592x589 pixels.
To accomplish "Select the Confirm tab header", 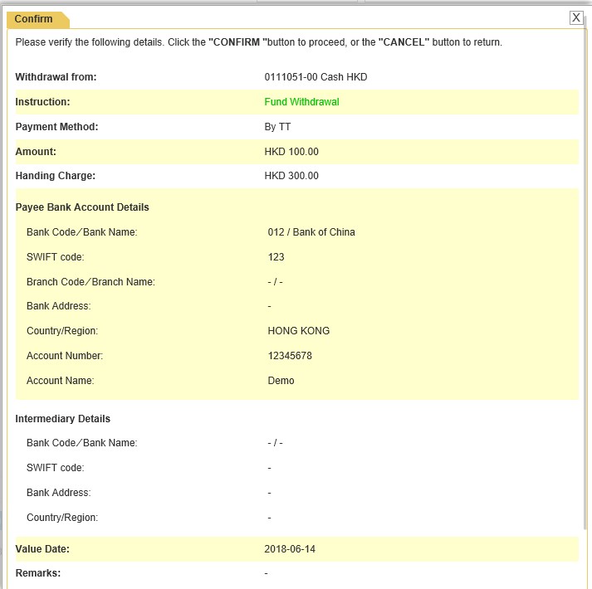I will (x=37, y=19).
